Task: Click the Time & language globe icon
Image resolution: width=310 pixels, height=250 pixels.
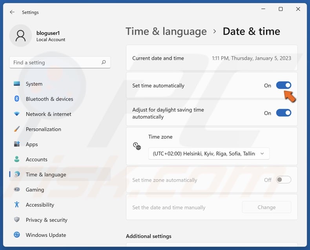Action: pyautogui.click(x=17, y=174)
